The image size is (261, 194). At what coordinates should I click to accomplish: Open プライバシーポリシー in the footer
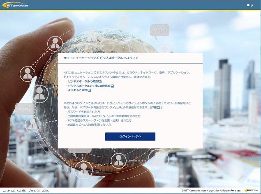pyautogui.click(x=40, y=191)
